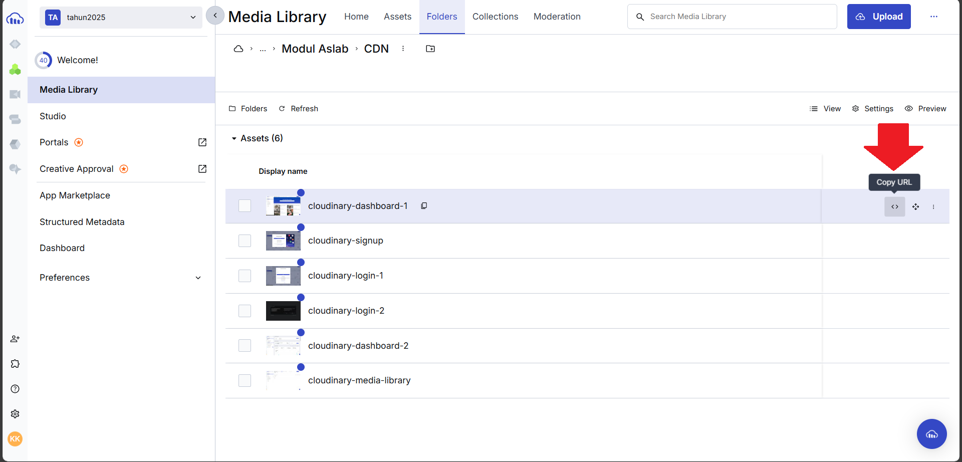Switch to the Home tab
The image size is (962, 462).
pyautogui.click(x=356, y=17)
